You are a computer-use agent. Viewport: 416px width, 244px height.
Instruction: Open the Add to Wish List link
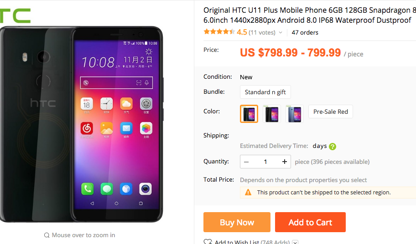click(x=237, y=242)
